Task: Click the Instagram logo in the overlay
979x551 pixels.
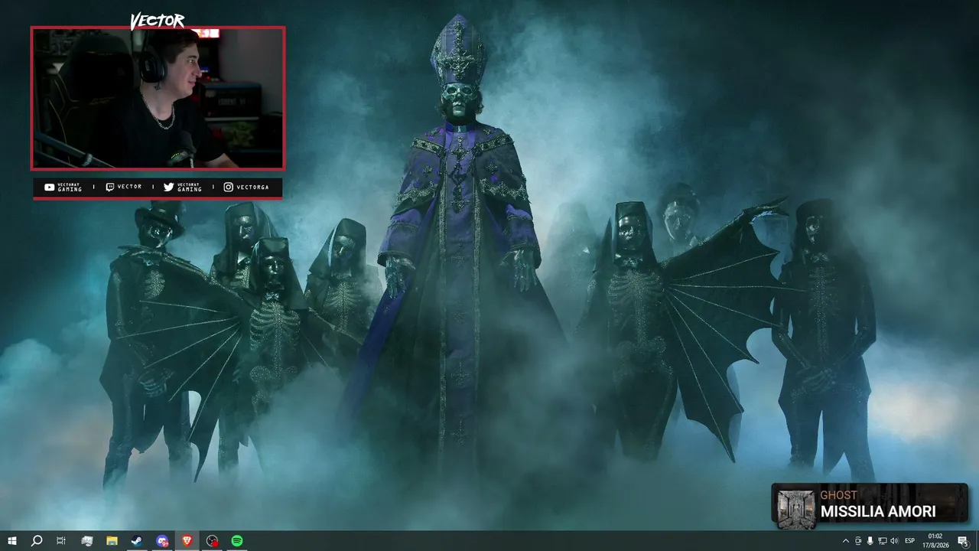Action: tap(228, 187)
